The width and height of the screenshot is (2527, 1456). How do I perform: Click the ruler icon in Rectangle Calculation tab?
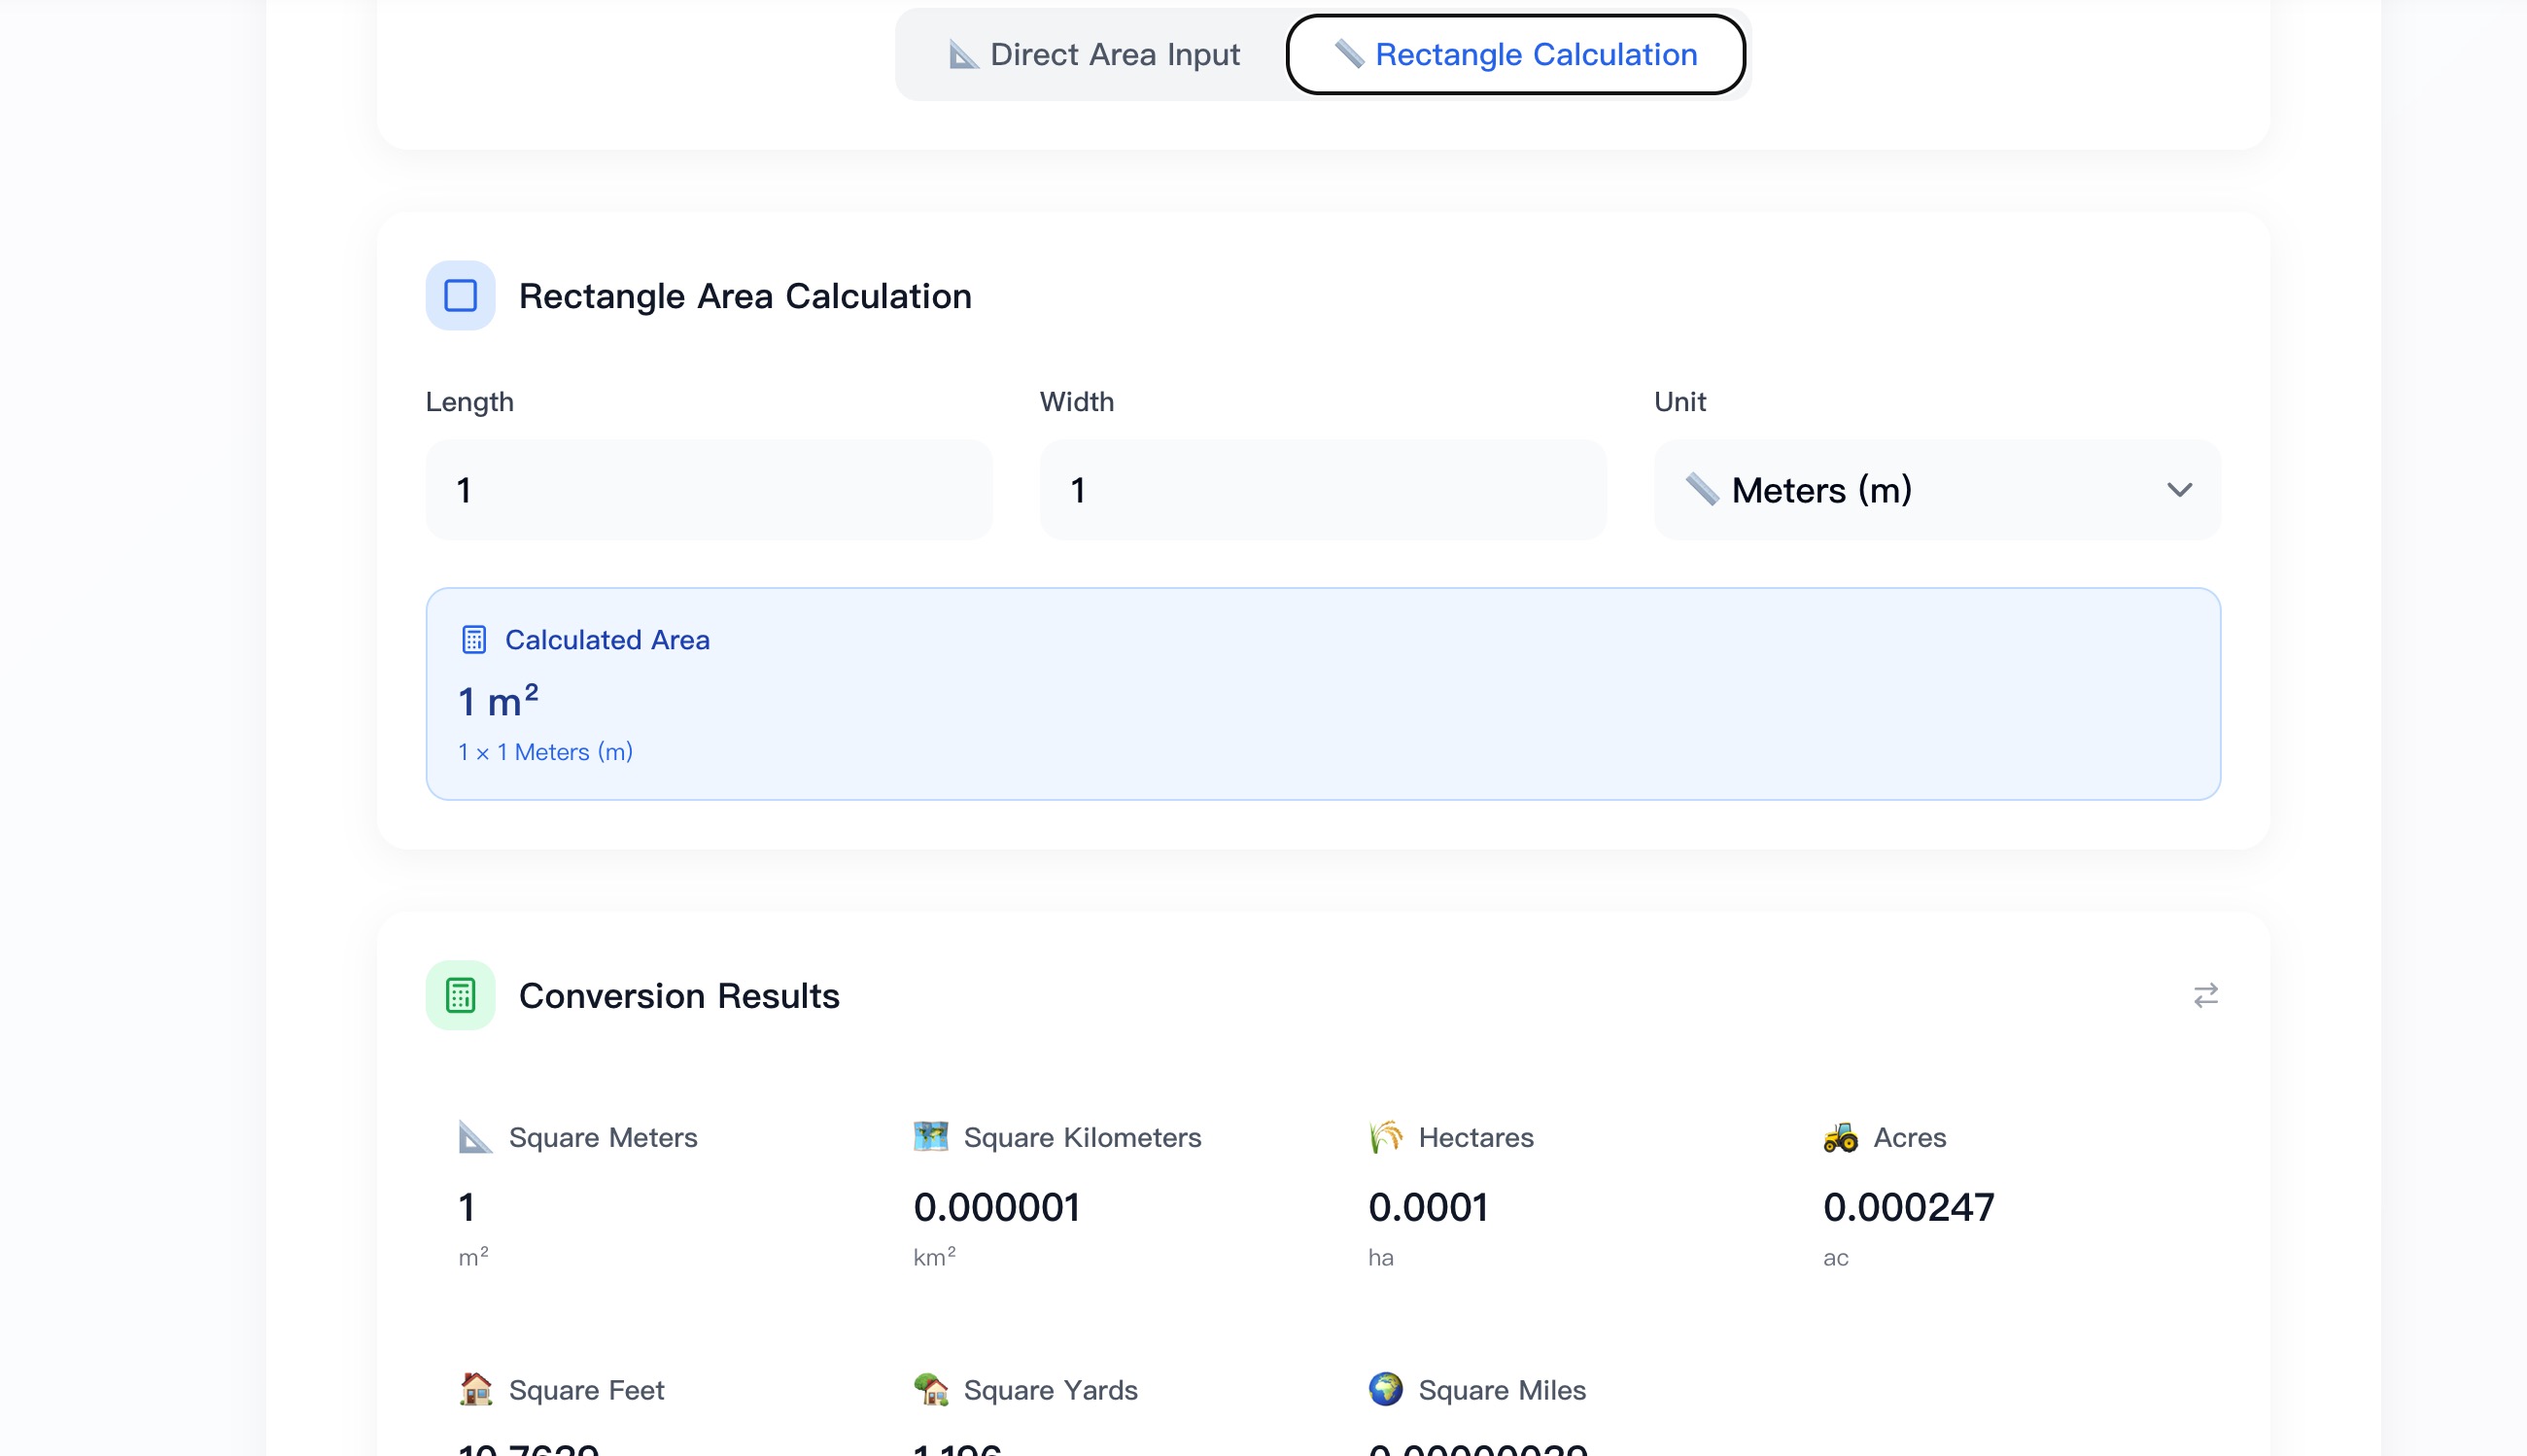coord(1349,54)
